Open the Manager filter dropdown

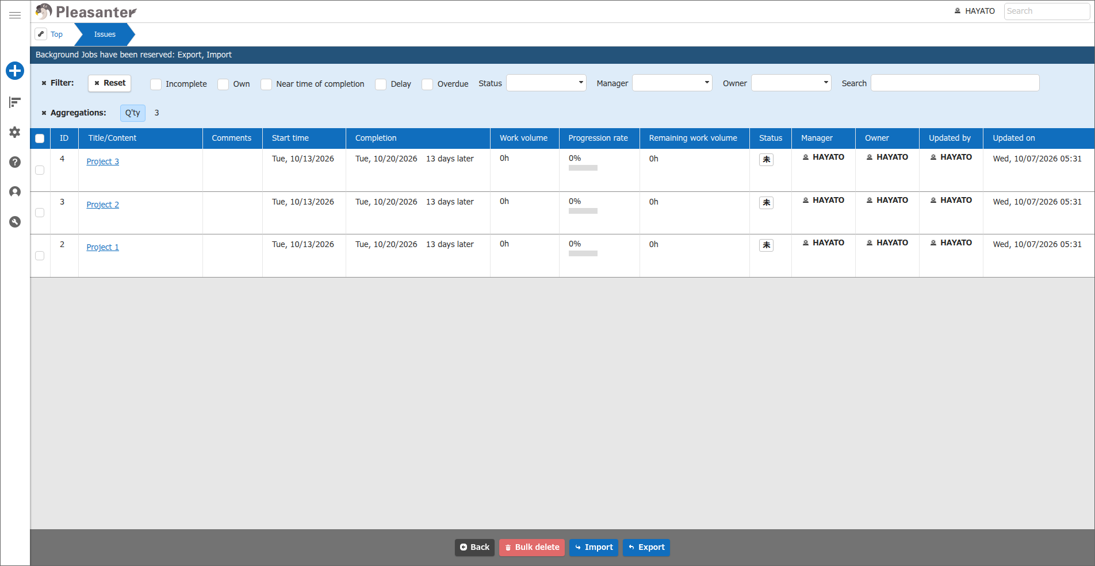[672, 83]
